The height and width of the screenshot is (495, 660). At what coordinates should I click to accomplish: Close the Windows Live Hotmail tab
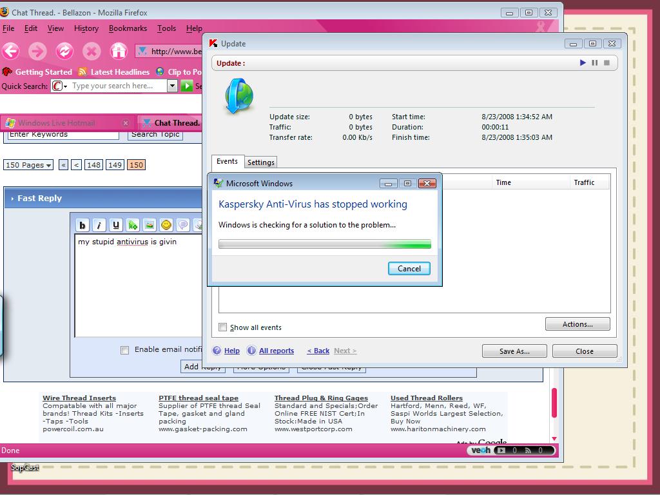pyautogui.click(x=126, y=123)
